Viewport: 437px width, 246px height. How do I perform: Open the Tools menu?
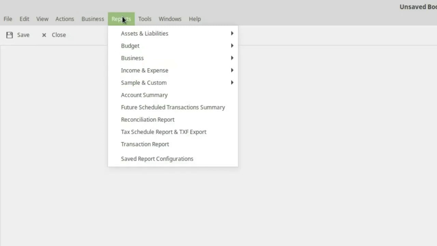(x=145, y=19)
